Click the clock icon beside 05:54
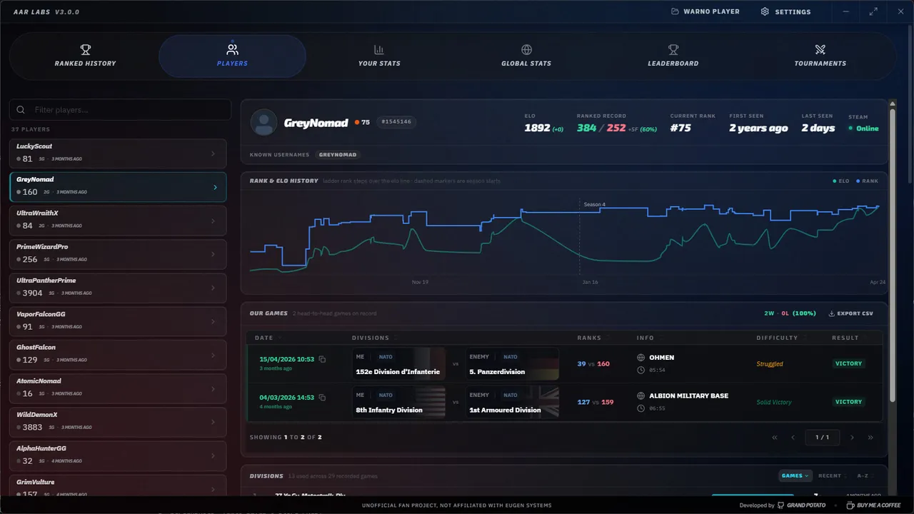Screen dimensions: 914x514 [x=641, y=370]
